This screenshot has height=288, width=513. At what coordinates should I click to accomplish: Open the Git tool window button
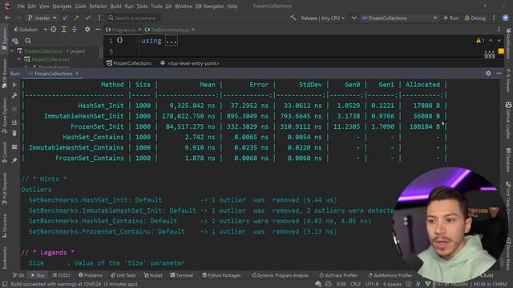point(18,275)
